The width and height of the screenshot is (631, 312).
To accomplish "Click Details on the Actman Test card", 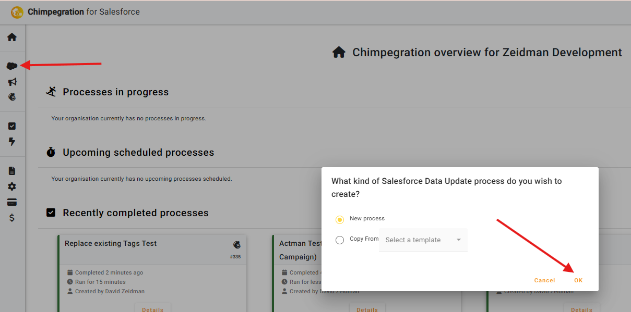I will click(367, 309).
